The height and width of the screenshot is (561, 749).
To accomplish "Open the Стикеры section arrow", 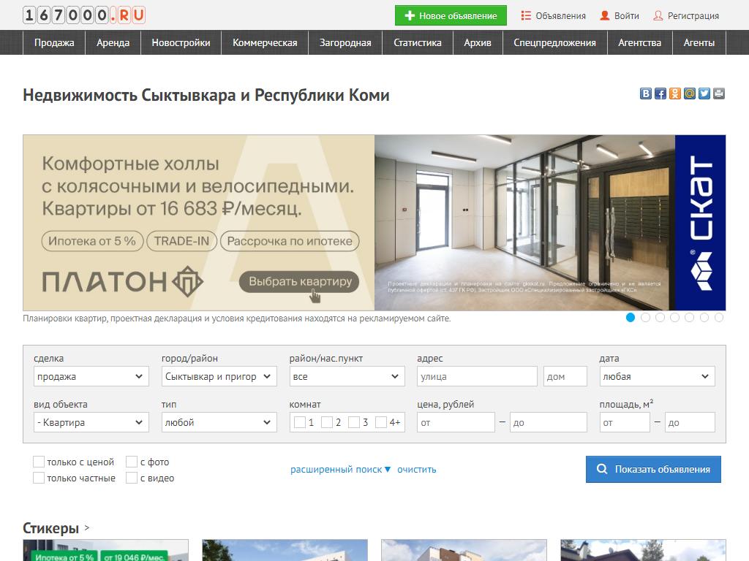I will 87,527.
